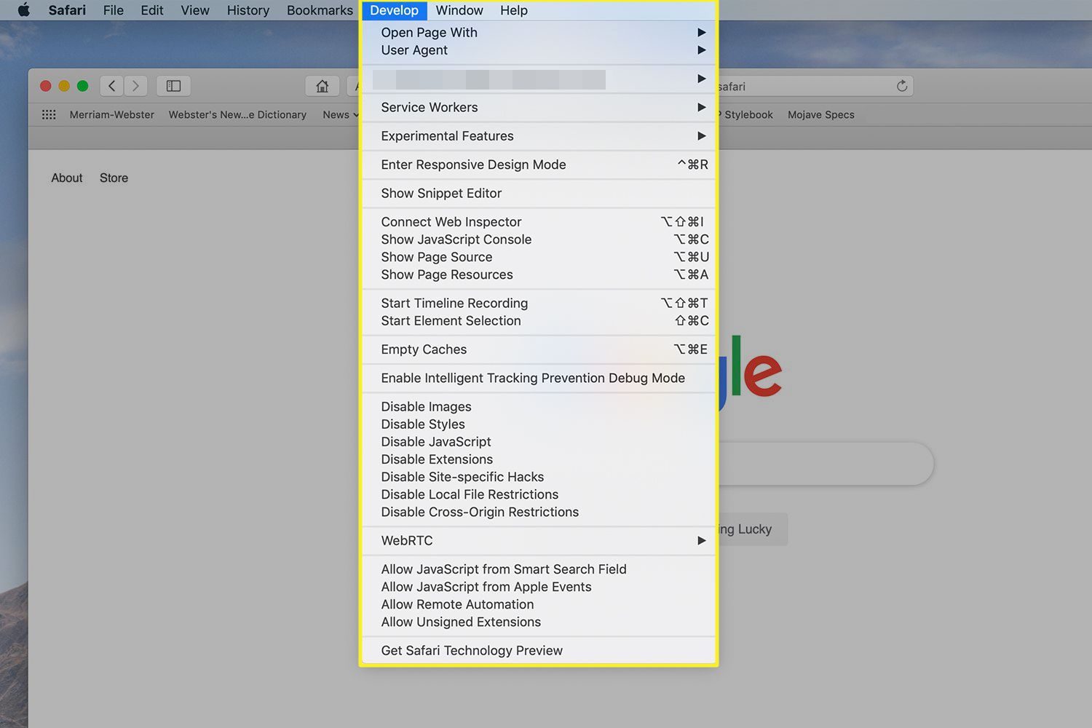Expand the Service Workers submenu
The height and width of the screenshot is (728, 1092).
click(539, 107)
